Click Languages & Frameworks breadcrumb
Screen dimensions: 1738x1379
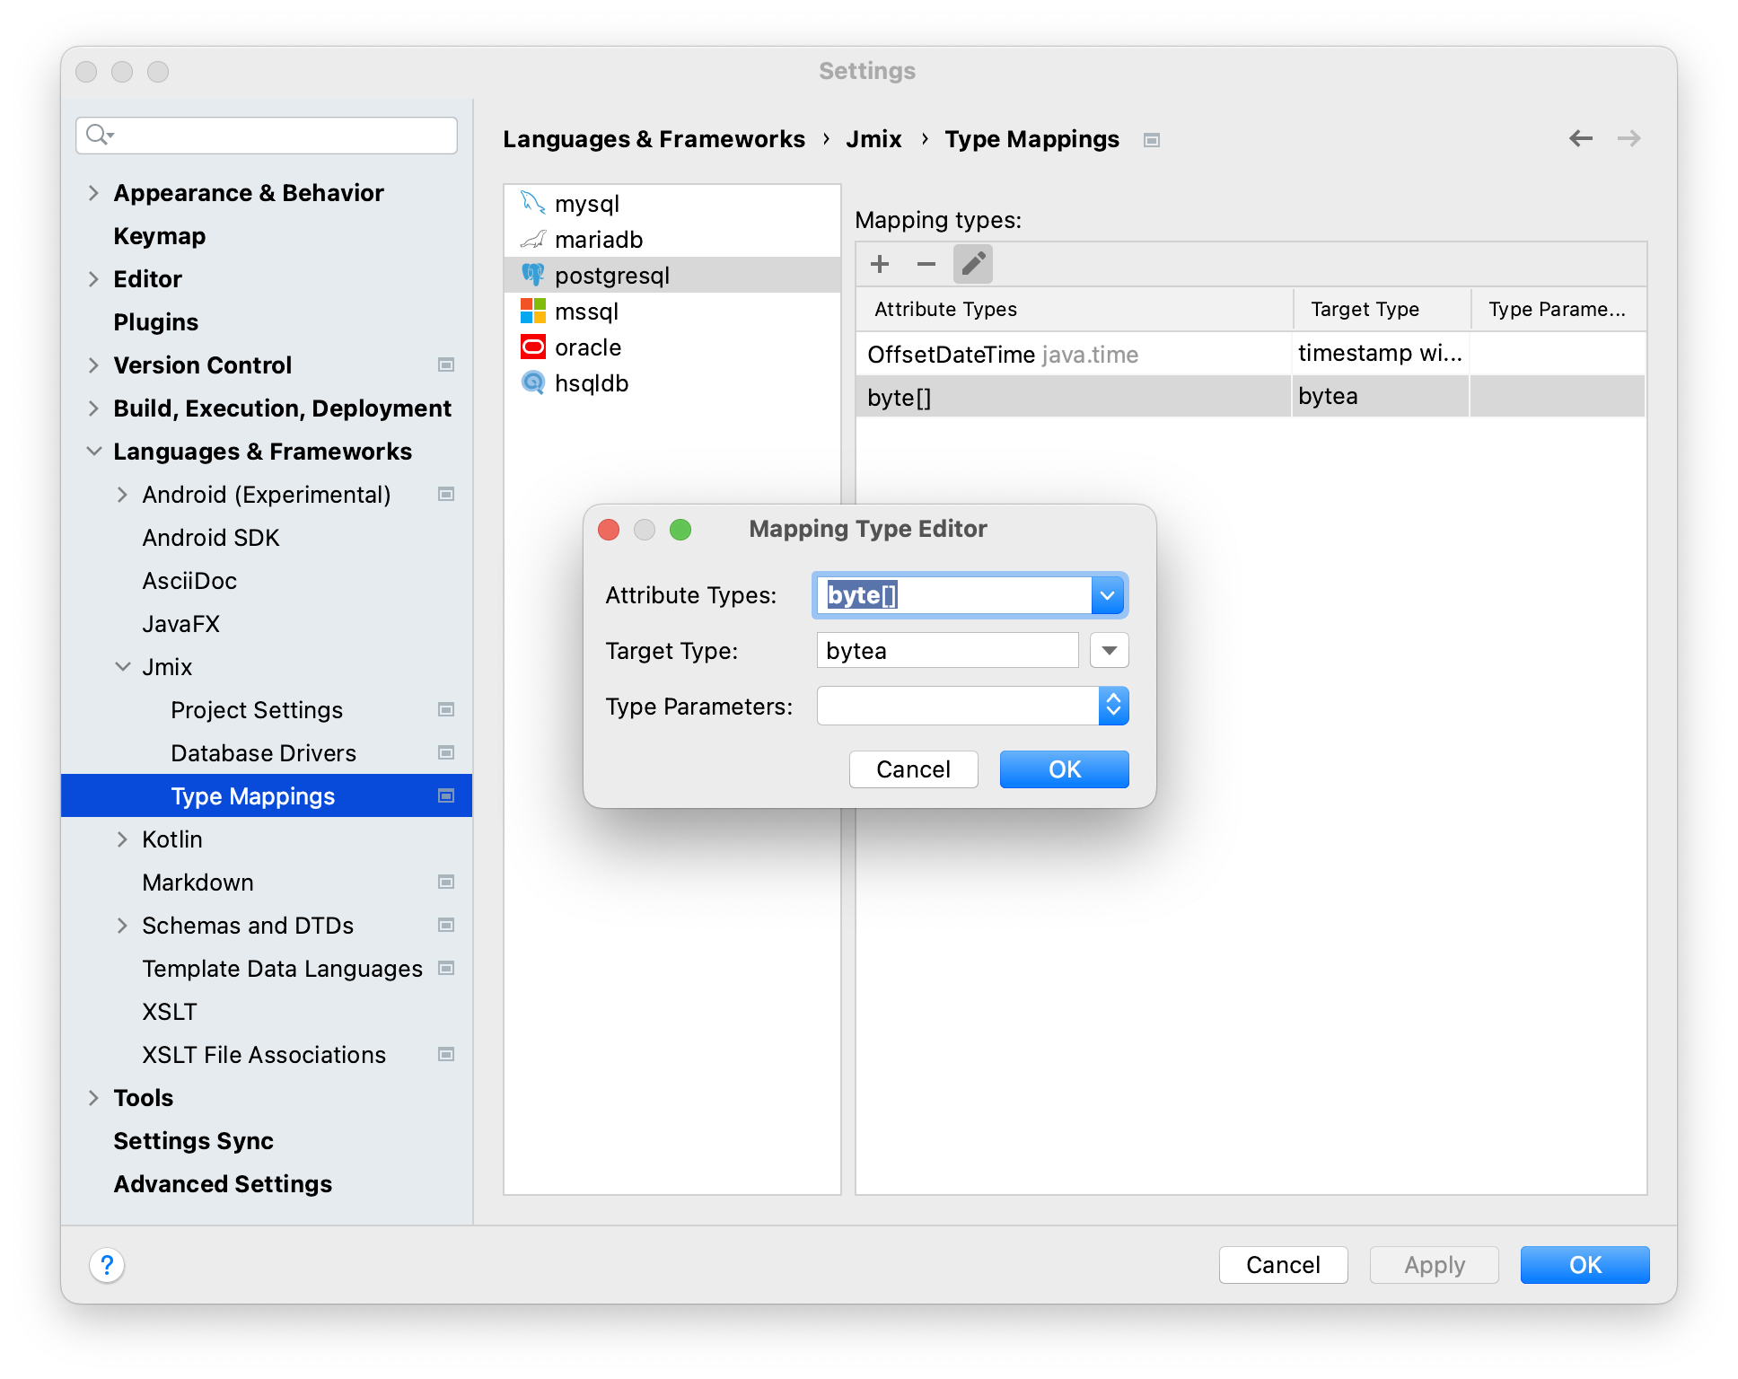coord(654,139)
